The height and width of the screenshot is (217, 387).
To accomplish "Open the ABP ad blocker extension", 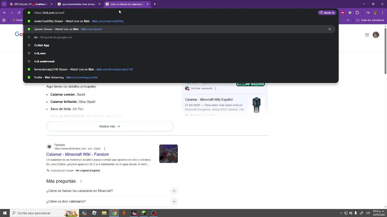I will point(343,13).
